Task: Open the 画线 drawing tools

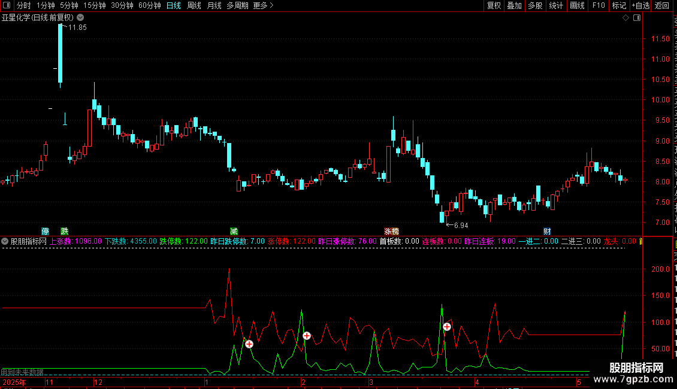Action: [577, 5]
